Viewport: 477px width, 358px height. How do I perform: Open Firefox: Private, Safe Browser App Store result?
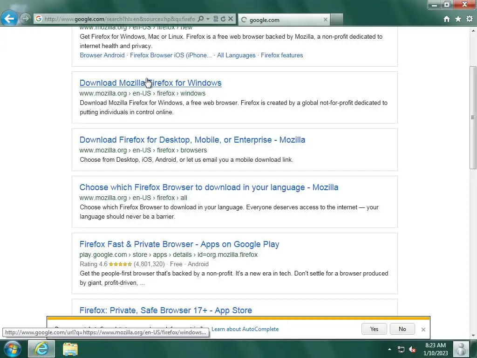click(165, 310)
